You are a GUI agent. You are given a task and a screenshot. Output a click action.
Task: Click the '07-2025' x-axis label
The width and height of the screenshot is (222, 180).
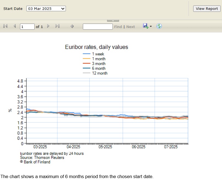tap(171, 147)
